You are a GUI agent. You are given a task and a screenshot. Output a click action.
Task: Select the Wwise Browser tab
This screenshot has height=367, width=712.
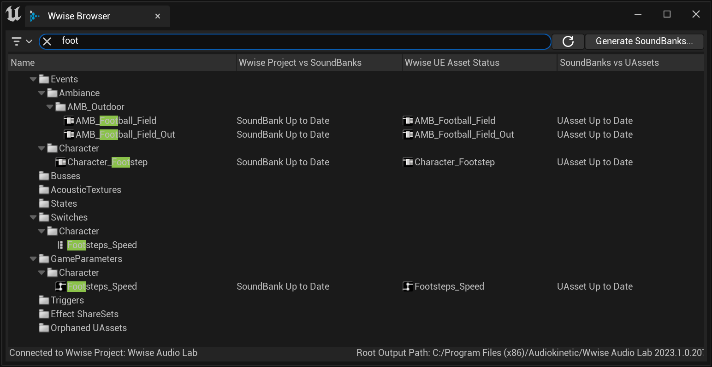78,16
